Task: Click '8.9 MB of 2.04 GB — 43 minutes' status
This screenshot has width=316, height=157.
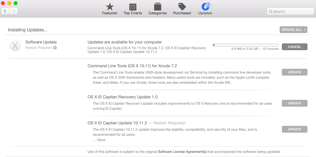Action: tap(255, 49)
